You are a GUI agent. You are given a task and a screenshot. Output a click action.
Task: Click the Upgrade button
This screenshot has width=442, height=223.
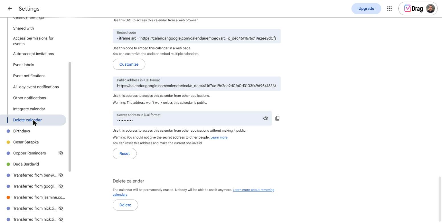point(366,9)
